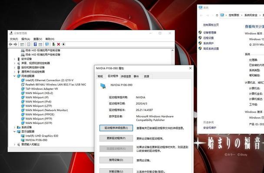The height and width of the screenshot is (173, 264).
Task: Switch to the 资源 tab
Action: pos(146,76)
